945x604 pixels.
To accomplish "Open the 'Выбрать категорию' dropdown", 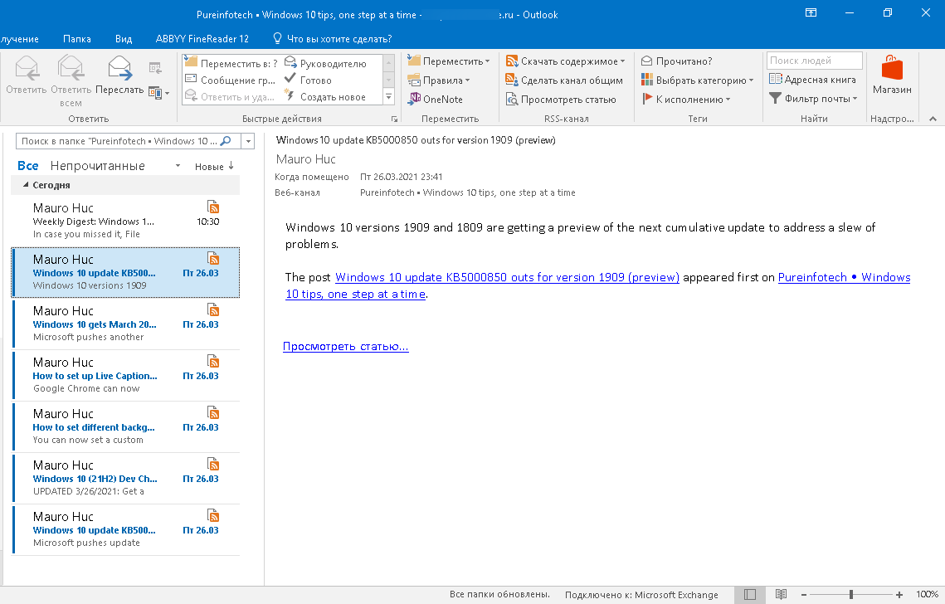I will (x=697, y=80).
